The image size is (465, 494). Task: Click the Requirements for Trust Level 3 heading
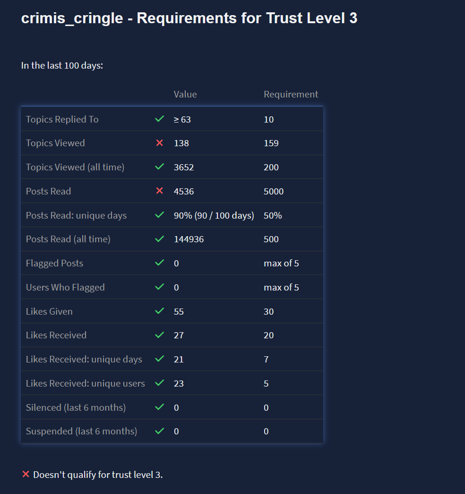point(189,18)
